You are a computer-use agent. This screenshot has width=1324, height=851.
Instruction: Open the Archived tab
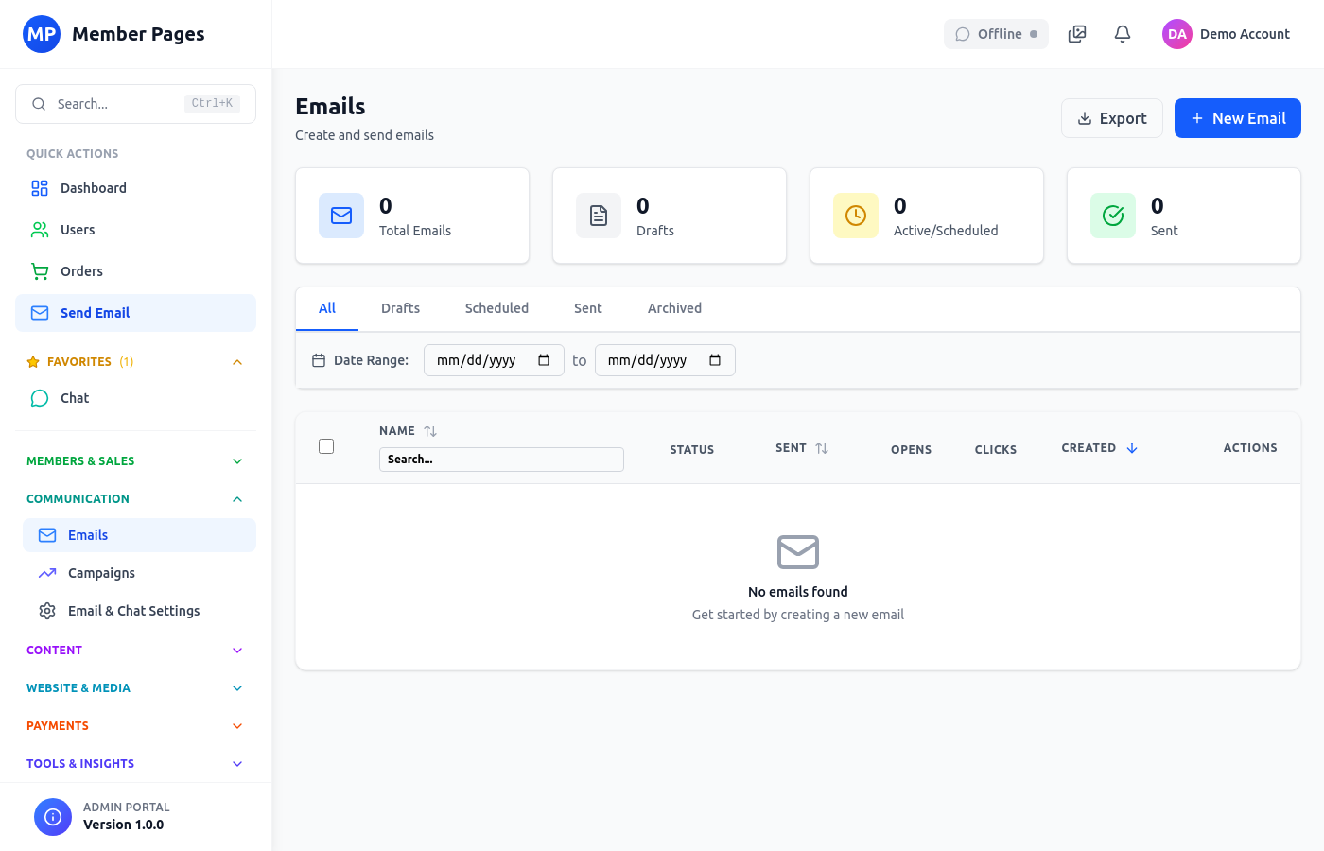674,308
